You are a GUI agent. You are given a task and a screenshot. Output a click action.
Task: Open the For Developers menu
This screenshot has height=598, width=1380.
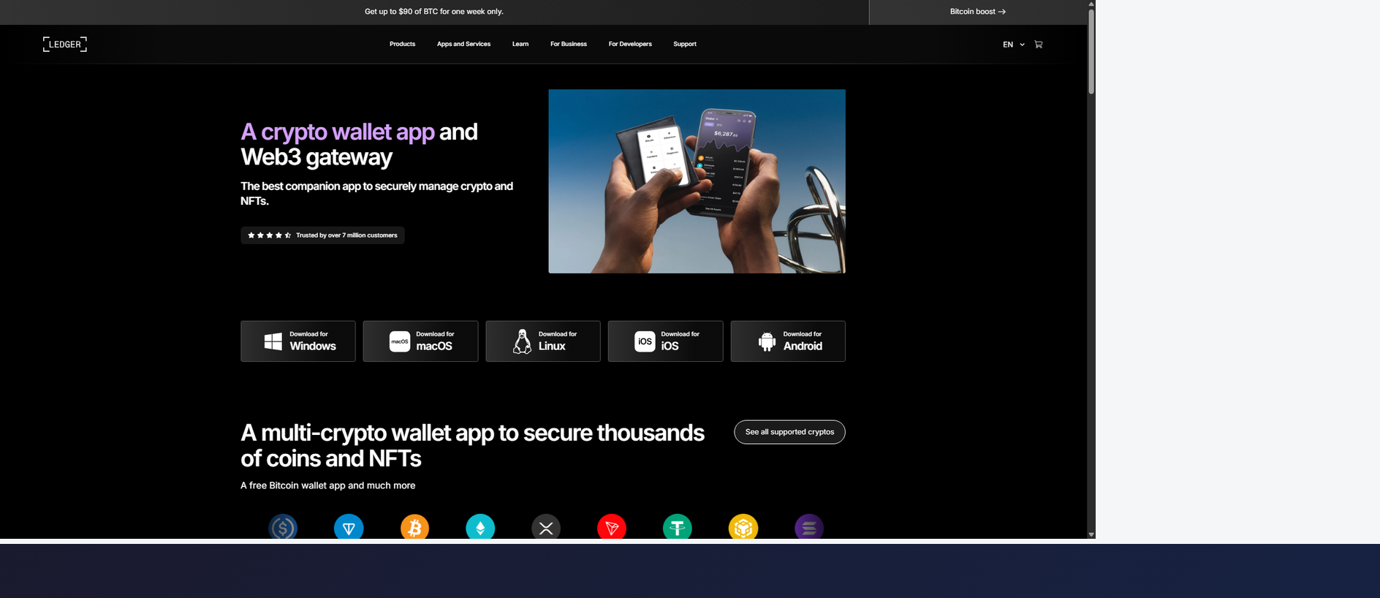[x=630, y=44]
